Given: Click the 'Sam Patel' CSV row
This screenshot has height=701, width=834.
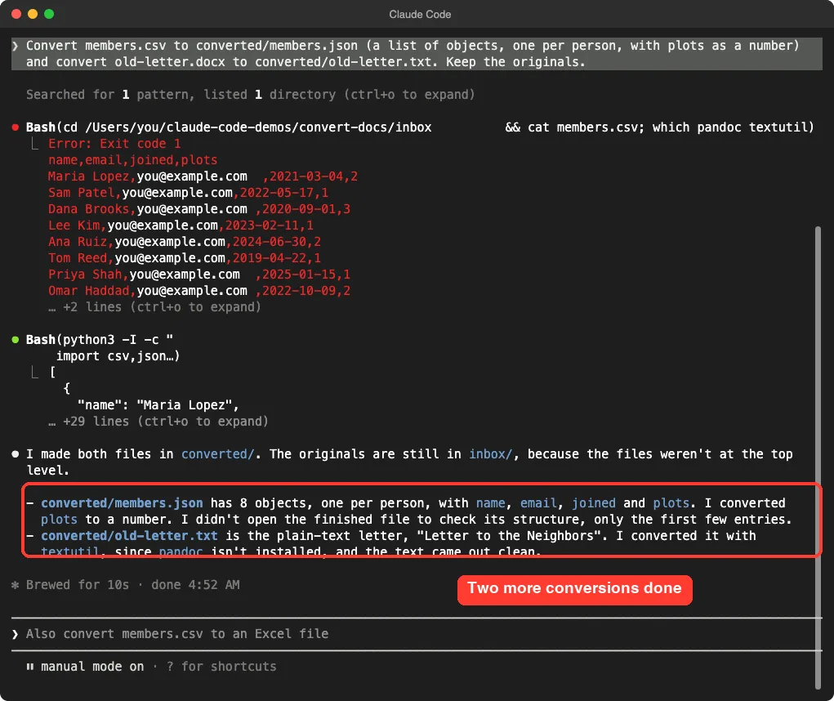Looking at the screenshot, I should (x=189, y=193).
